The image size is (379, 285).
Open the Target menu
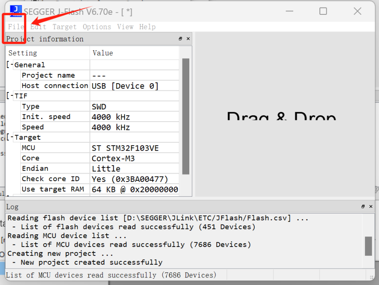click(64, 27)
